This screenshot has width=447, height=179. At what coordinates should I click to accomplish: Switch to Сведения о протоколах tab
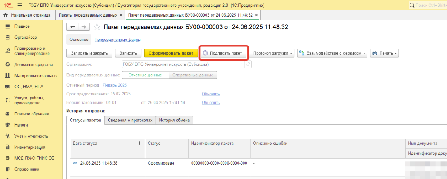(x=130, y=121)
